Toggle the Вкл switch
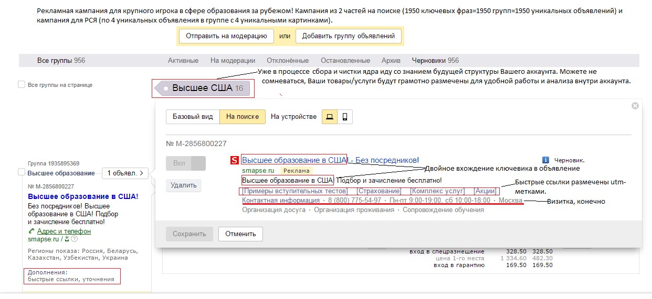Viewport: 652px width, 299px height. 185,163
